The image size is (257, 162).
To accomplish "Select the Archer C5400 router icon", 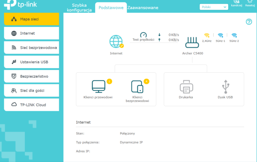I will [192, 42].
